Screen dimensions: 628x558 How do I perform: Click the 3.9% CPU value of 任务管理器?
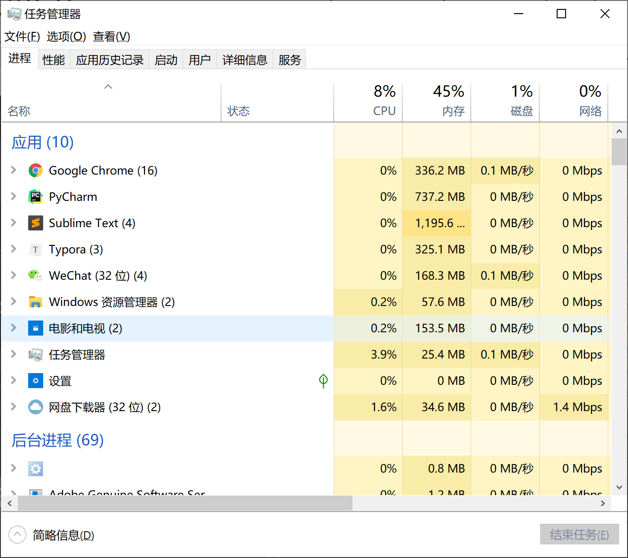[x=384, y=354]
